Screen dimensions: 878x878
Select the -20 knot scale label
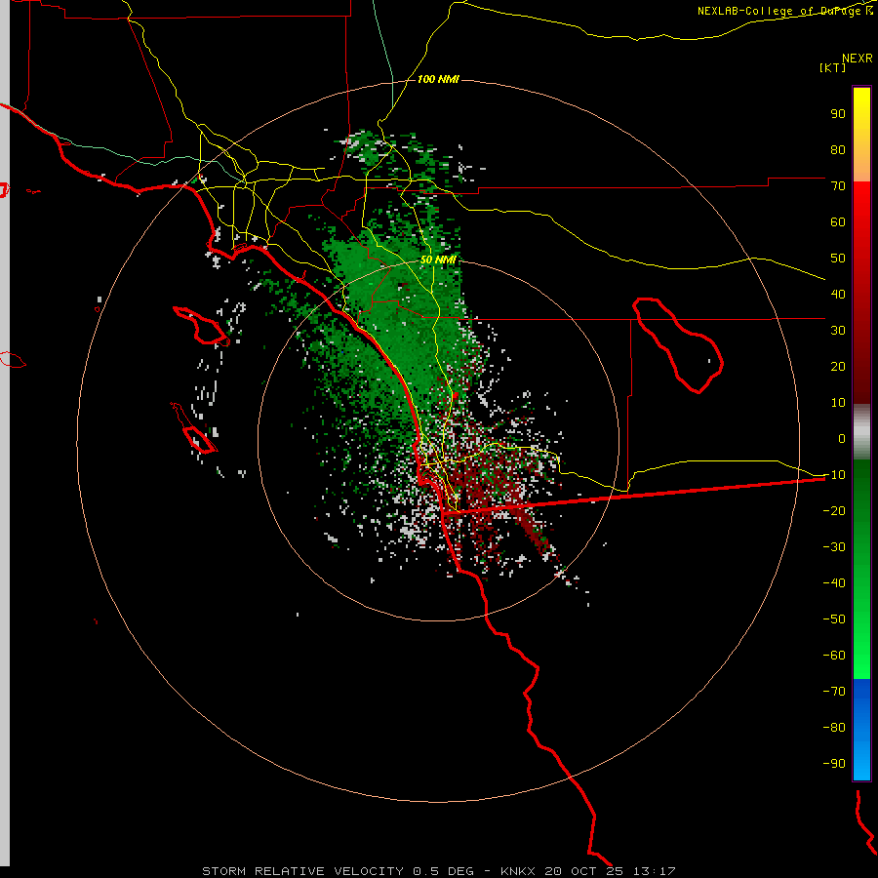(x=834, y=510)
